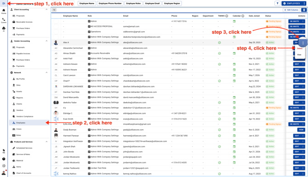Open Eldridge C. avatar photo
The width and height of the screenshot is (308, 177).
pyautogui.click(x=56, y=113)
